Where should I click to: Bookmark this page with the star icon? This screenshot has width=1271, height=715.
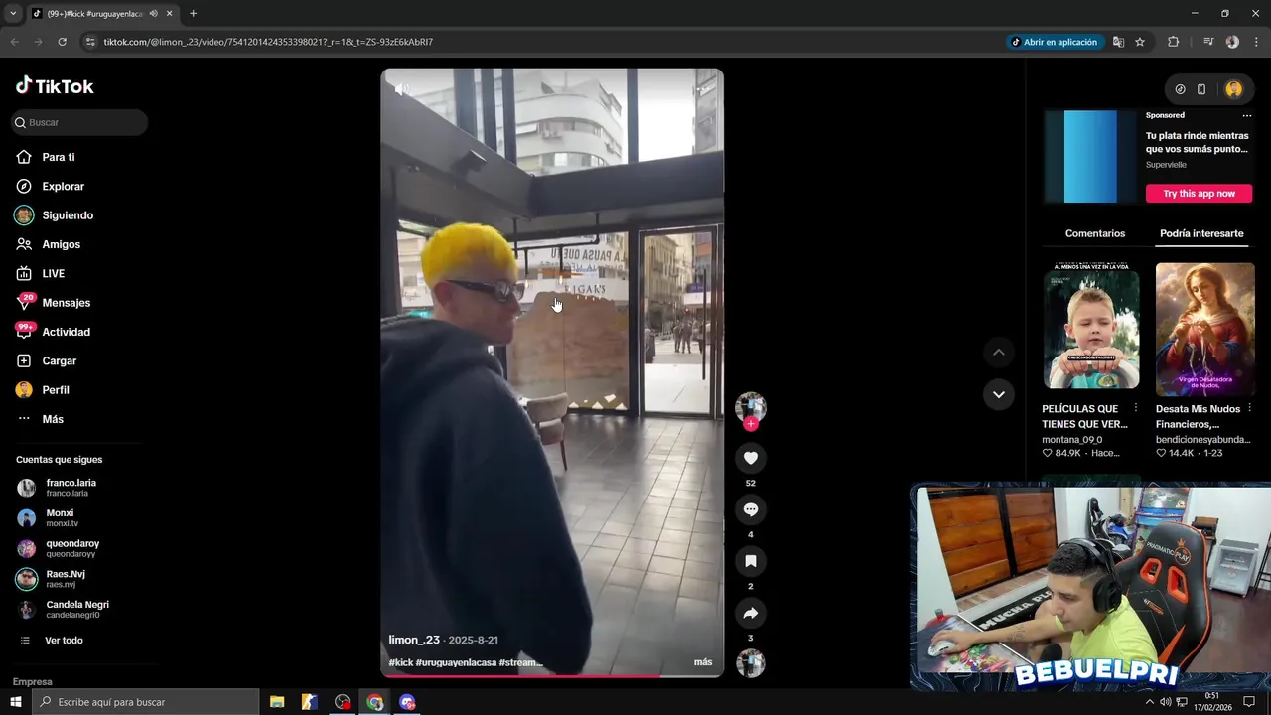click(1140, 42)
